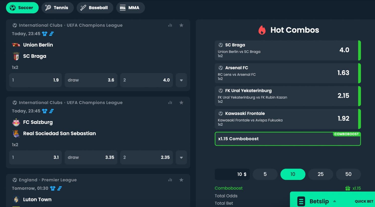Switch to the MMA tab

(x=130, y=8)
